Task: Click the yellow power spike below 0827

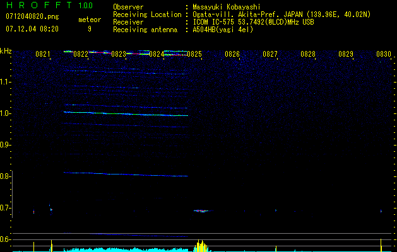Action: tap(276, 249)
